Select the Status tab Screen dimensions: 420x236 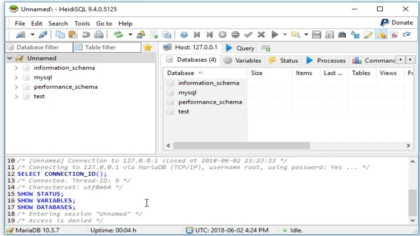(x=283, y=60)
